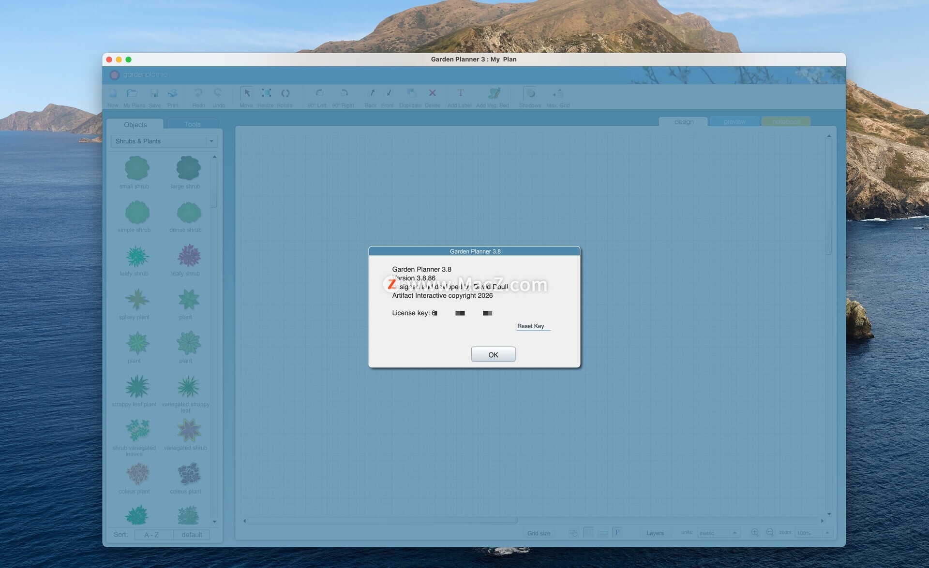Toggle the P button in bottom bar
The width and height of the screenshot is (929, 568).
[617, 533]
